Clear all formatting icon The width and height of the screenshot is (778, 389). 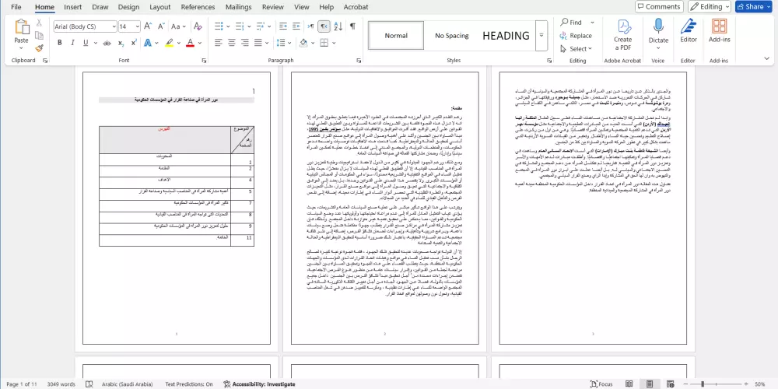pyautogui.click(x=198, y=26)
